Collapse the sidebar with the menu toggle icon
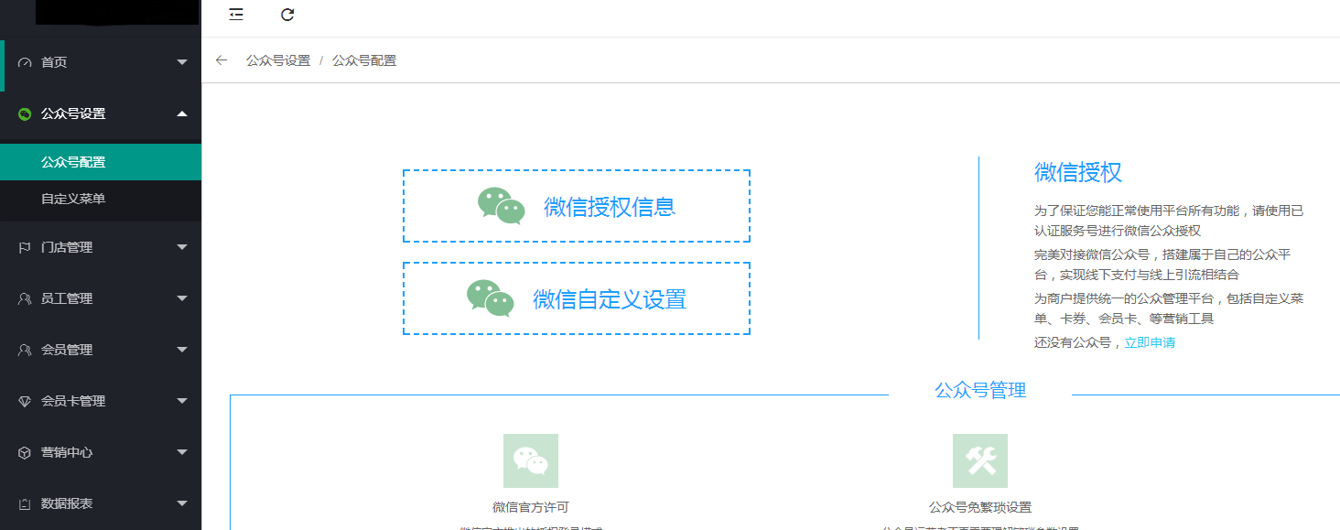This screenshot has height=530, width=1340. tap(236, 14)
